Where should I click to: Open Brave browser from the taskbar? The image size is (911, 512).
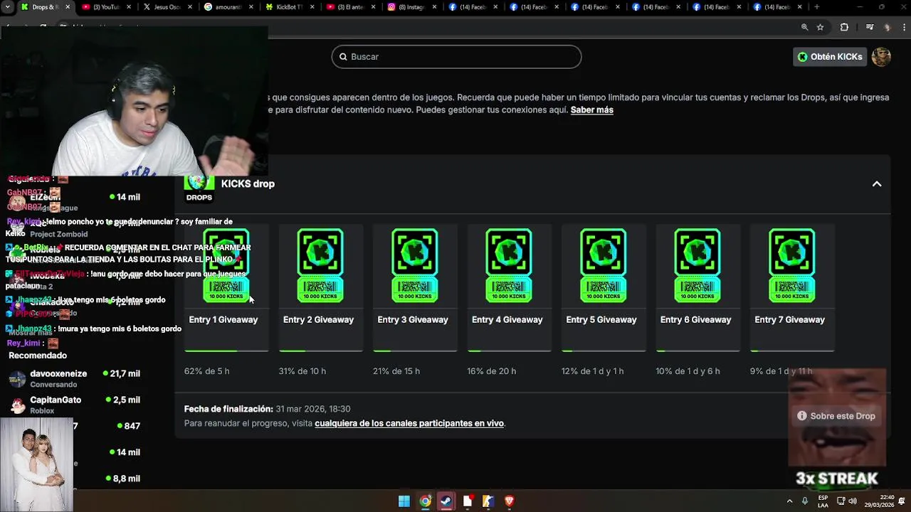(x=510, y=501)
